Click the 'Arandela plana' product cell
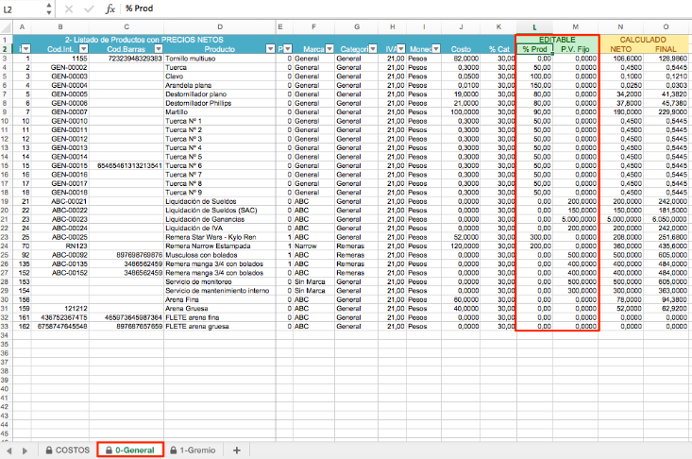 pos(220,85)
